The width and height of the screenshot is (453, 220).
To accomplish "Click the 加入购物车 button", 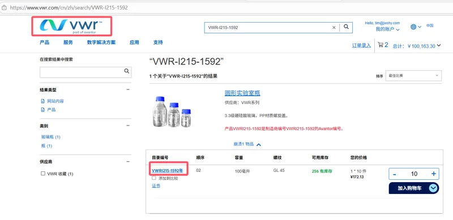I will pyautogui.click(x=409, y=188).
